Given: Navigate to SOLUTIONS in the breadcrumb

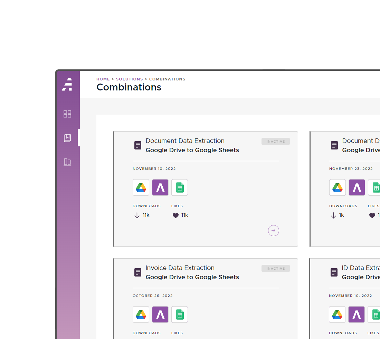Looking at the screenshot, I should click(x=130, y=79).
